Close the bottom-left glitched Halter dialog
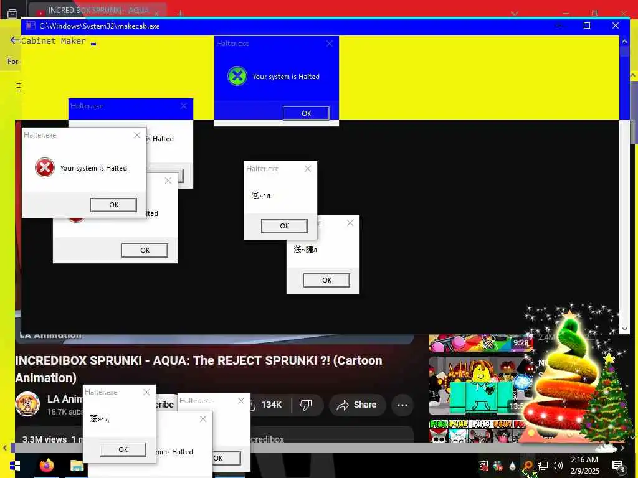Image resolution: width=638 pixels, height=478 pixels. [x=146, y=392]
